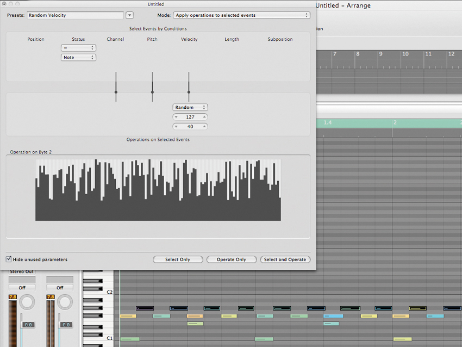
Task: Click the second Off button in mixer
Action: [60, 288]
